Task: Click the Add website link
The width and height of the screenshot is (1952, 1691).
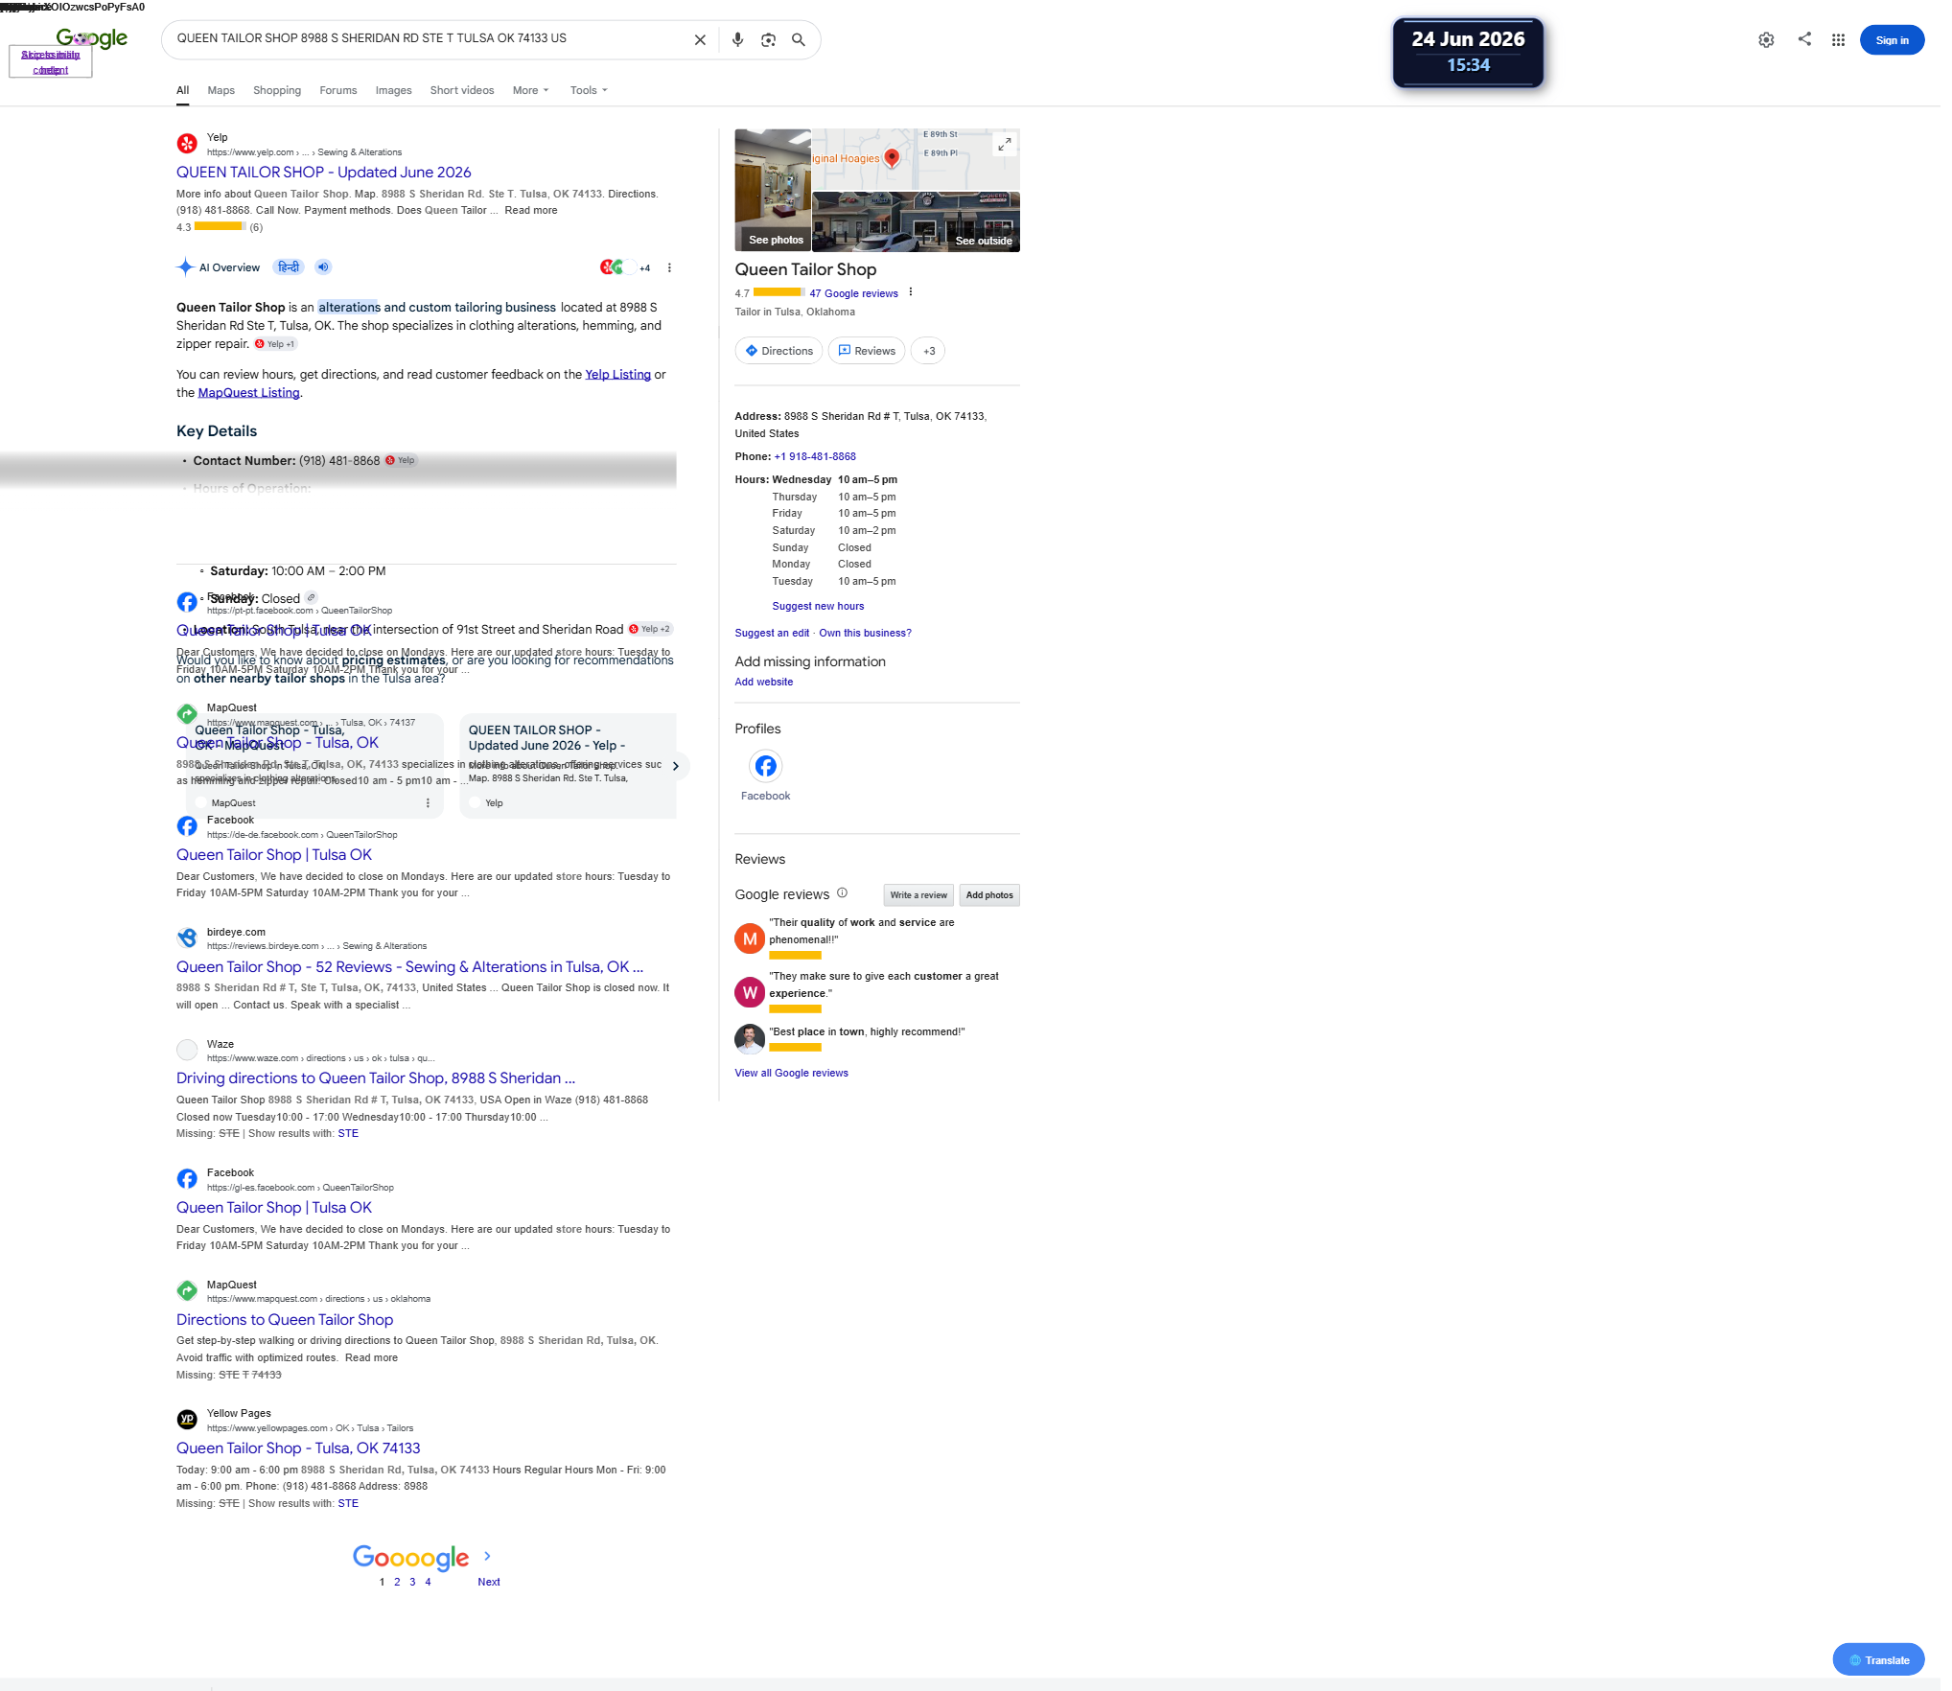Action: tap(763, 682)
